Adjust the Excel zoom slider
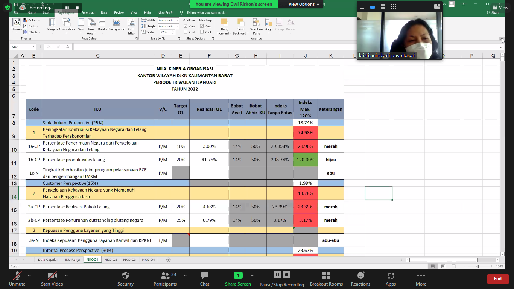Viewport: 514px width, 289px height. [x=478, y=266]
